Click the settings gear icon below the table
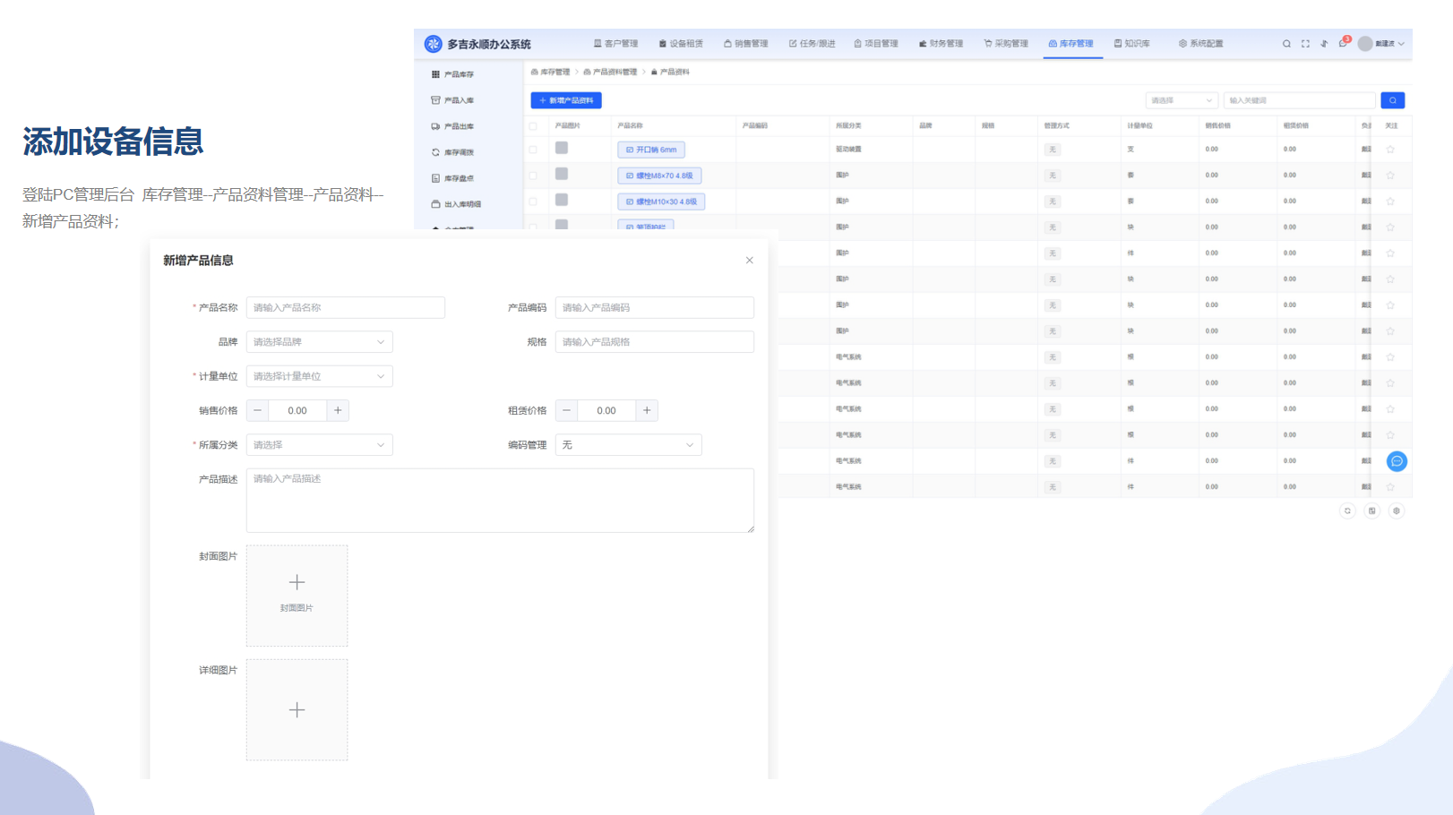The height and width of the screenshot is (815, 1453). tap(1396, 510)
